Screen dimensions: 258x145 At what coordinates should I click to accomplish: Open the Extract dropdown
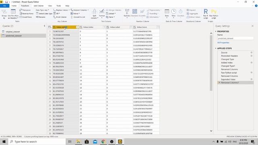(x=110, y=13)
